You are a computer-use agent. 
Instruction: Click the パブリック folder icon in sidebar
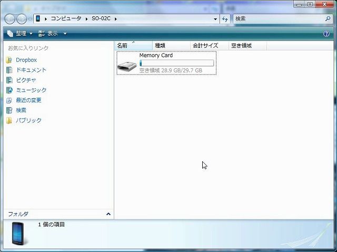(9, 120)
